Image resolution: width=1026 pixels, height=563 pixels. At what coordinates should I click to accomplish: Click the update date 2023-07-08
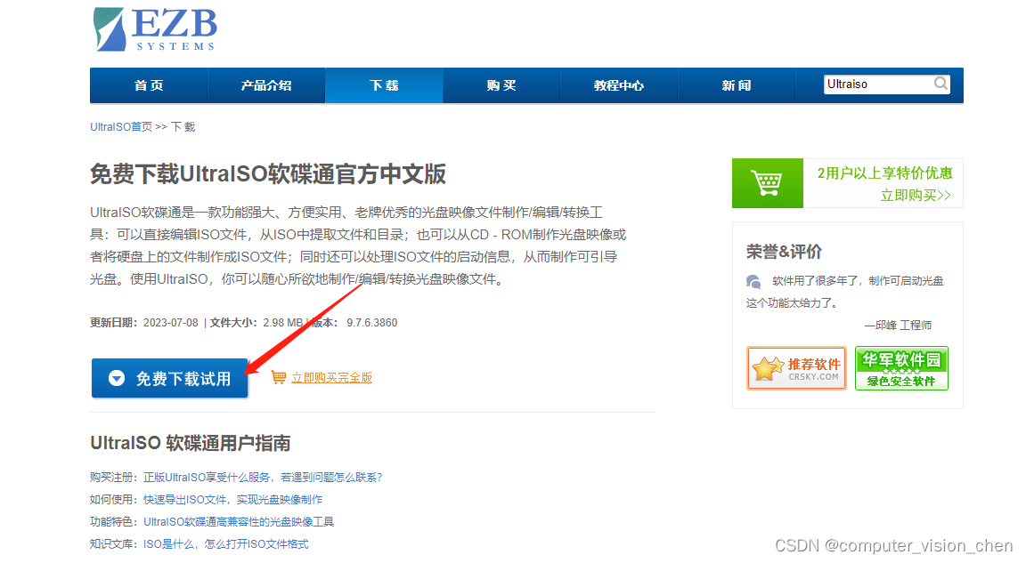click(x=171, y=323)
